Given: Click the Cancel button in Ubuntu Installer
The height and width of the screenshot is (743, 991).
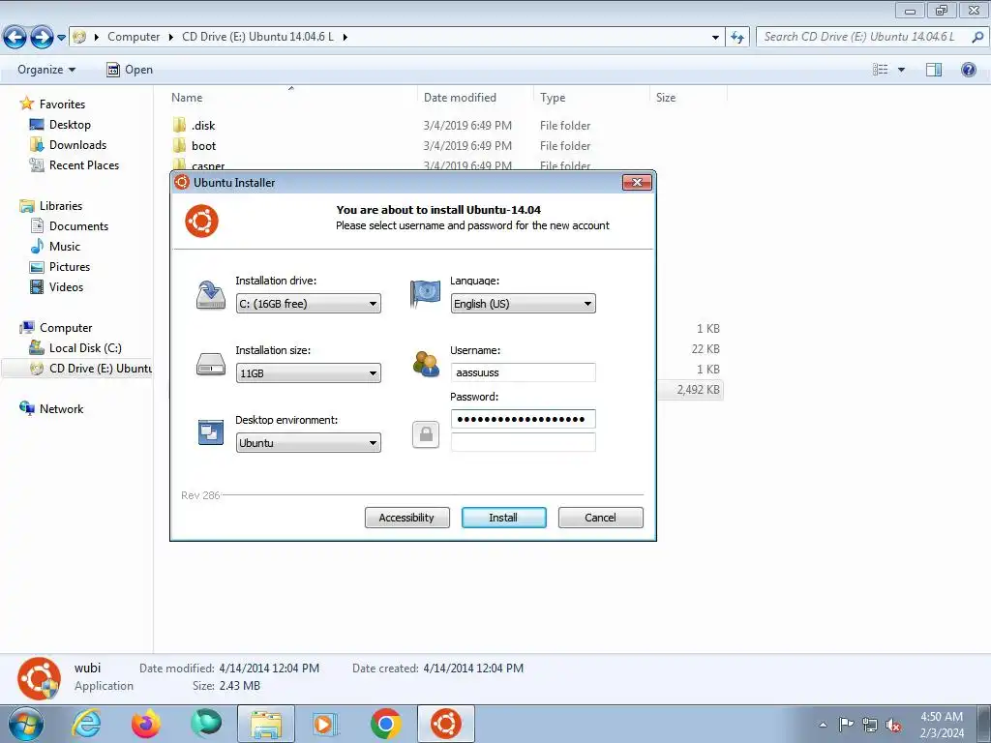Looking at the screenshot, I should (x=600, y=518).
